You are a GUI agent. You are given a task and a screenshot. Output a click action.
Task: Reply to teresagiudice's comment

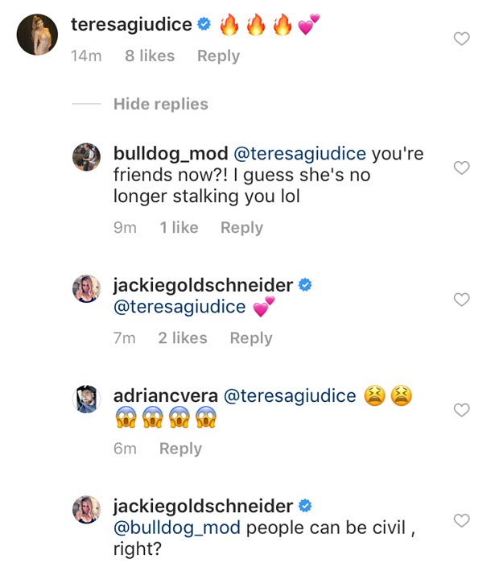pos(218,56)
